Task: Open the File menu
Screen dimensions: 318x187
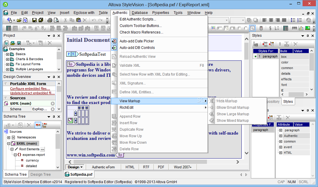Action: [x=14, y=13]
